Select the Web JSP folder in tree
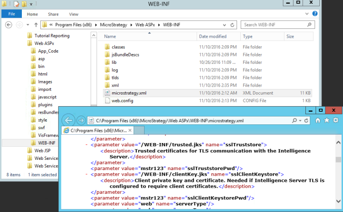343x212 pixels. coord(42,150)
